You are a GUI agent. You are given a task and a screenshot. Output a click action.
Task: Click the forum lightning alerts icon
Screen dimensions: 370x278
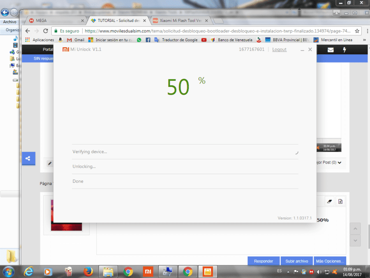click(x=345, y=50)
